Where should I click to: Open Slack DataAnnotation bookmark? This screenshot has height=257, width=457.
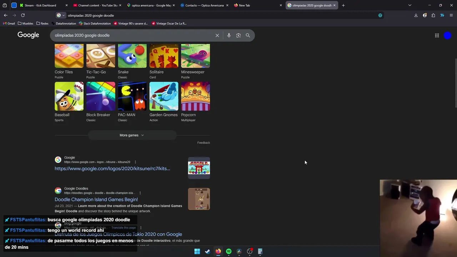95,24
